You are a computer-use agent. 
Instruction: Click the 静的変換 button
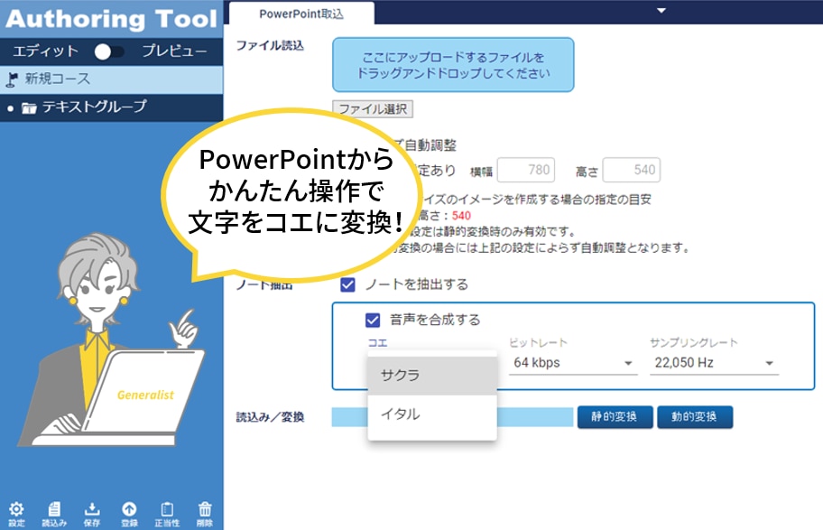coord(615,417)
